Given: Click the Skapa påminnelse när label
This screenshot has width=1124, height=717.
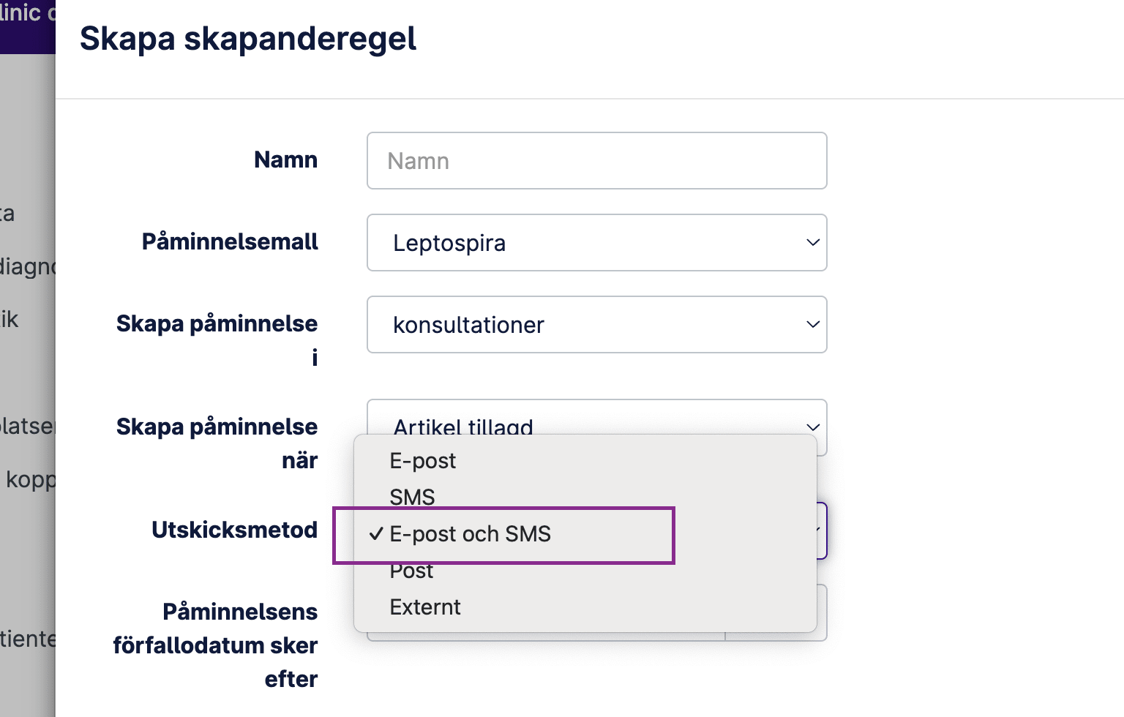Looking at the screenshot, I should tap(217, 443).
